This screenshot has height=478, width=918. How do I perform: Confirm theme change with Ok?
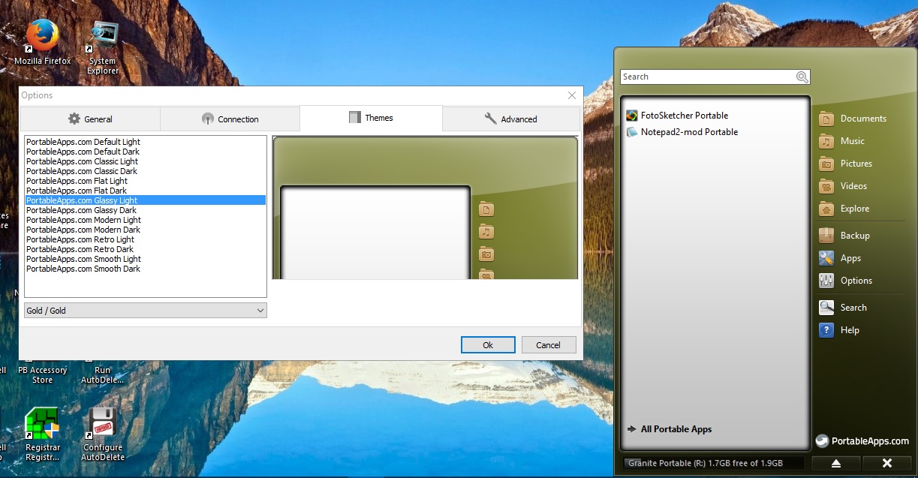(x=488, y=344)
